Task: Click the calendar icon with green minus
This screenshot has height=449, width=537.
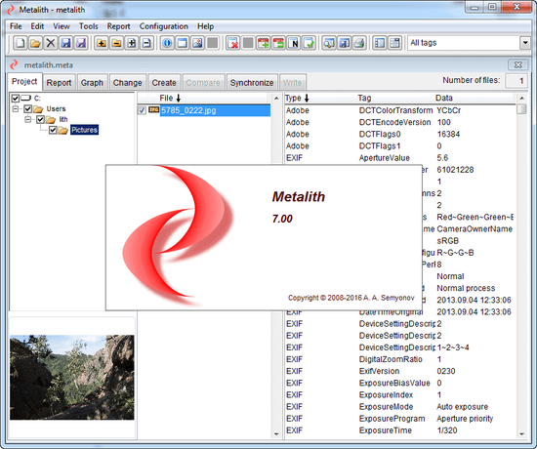Action: tap(278, 43)
